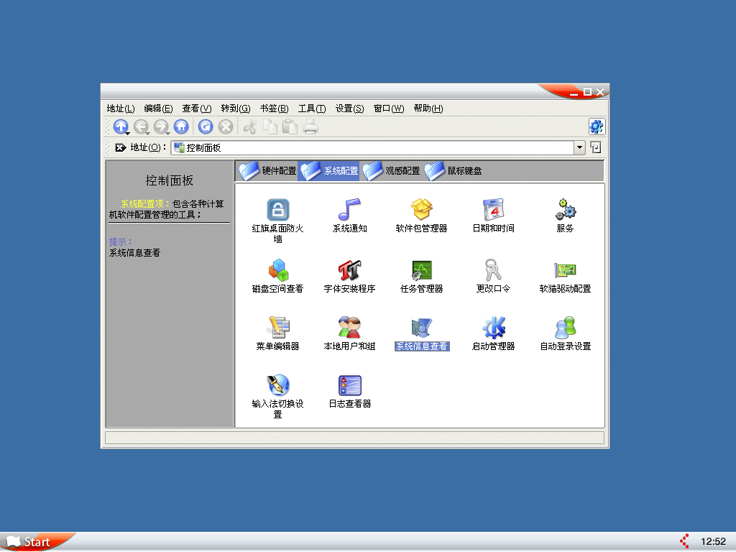Open the 转到(G) menu
The width and height of the screenshot is (736, 552).
pos(236,109)
